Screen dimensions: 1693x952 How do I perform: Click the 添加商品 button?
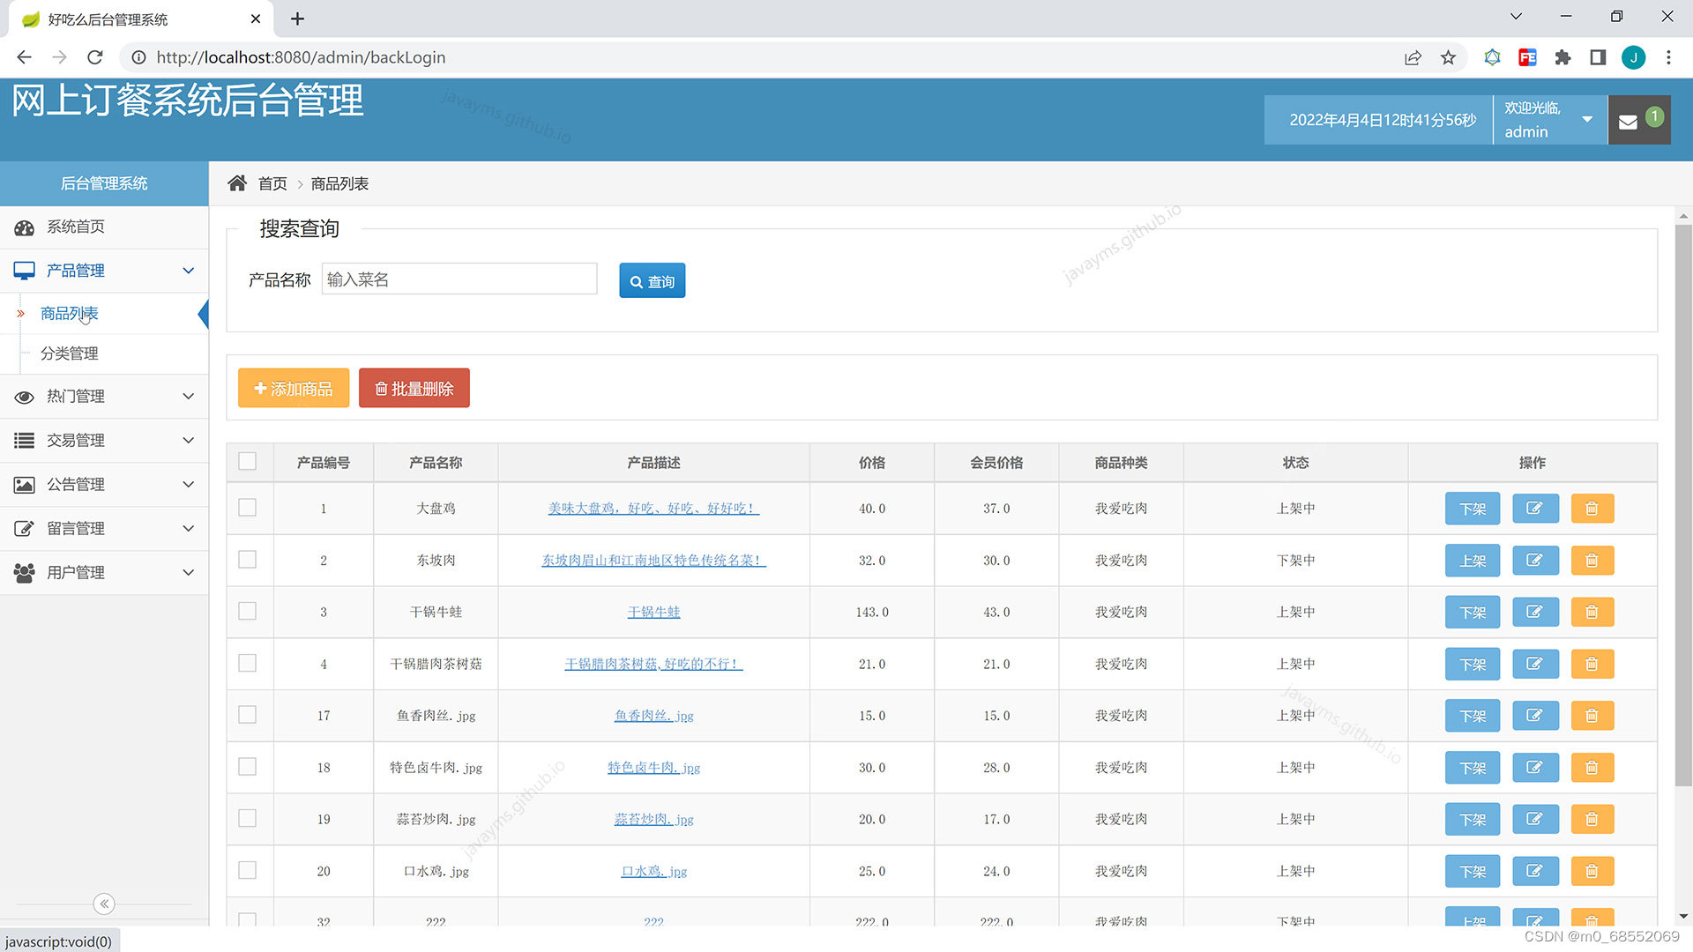click(293, 389)
